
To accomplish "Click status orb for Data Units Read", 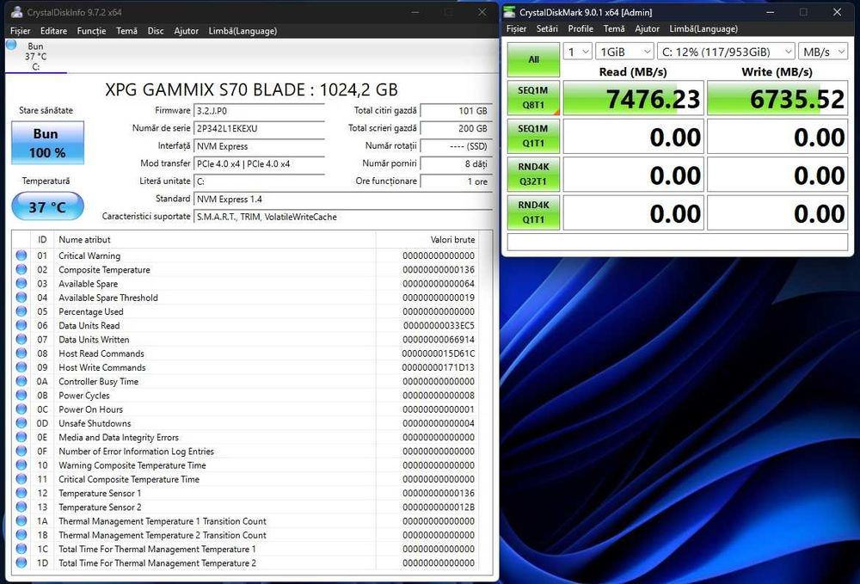I will [21, 325].
